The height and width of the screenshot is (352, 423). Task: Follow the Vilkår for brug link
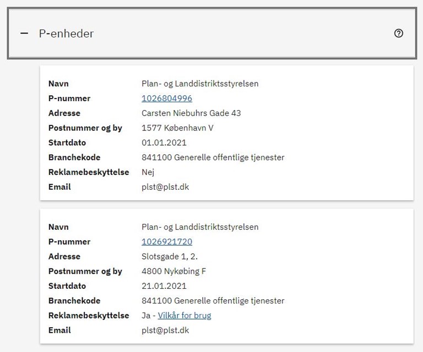tap(185, 315)
